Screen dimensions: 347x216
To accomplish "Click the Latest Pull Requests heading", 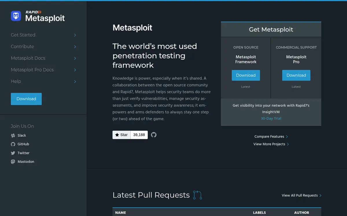I will (151, 195).
